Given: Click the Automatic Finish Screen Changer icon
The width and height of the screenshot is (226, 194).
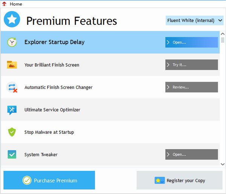Looking at the screenshot, I should 12,87.
